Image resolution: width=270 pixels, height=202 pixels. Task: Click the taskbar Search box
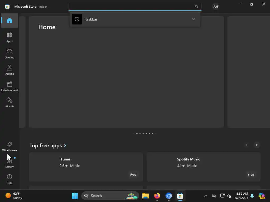(x=110, y=196)
